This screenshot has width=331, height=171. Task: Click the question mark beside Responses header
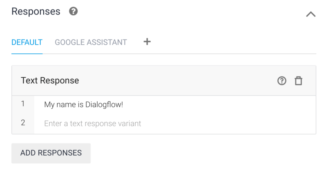(x=73, y=11)
